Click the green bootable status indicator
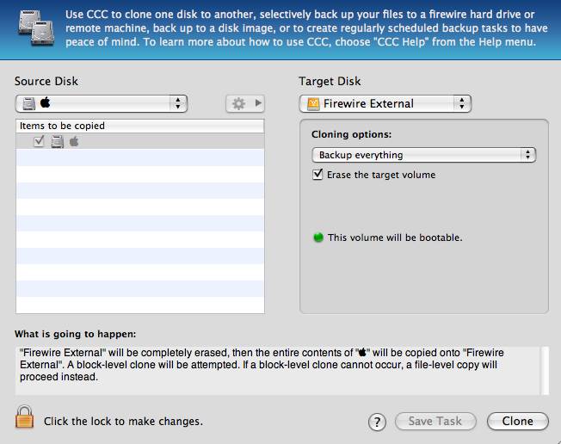This screenshot has width=561, height=444. [x=317, y=237]
